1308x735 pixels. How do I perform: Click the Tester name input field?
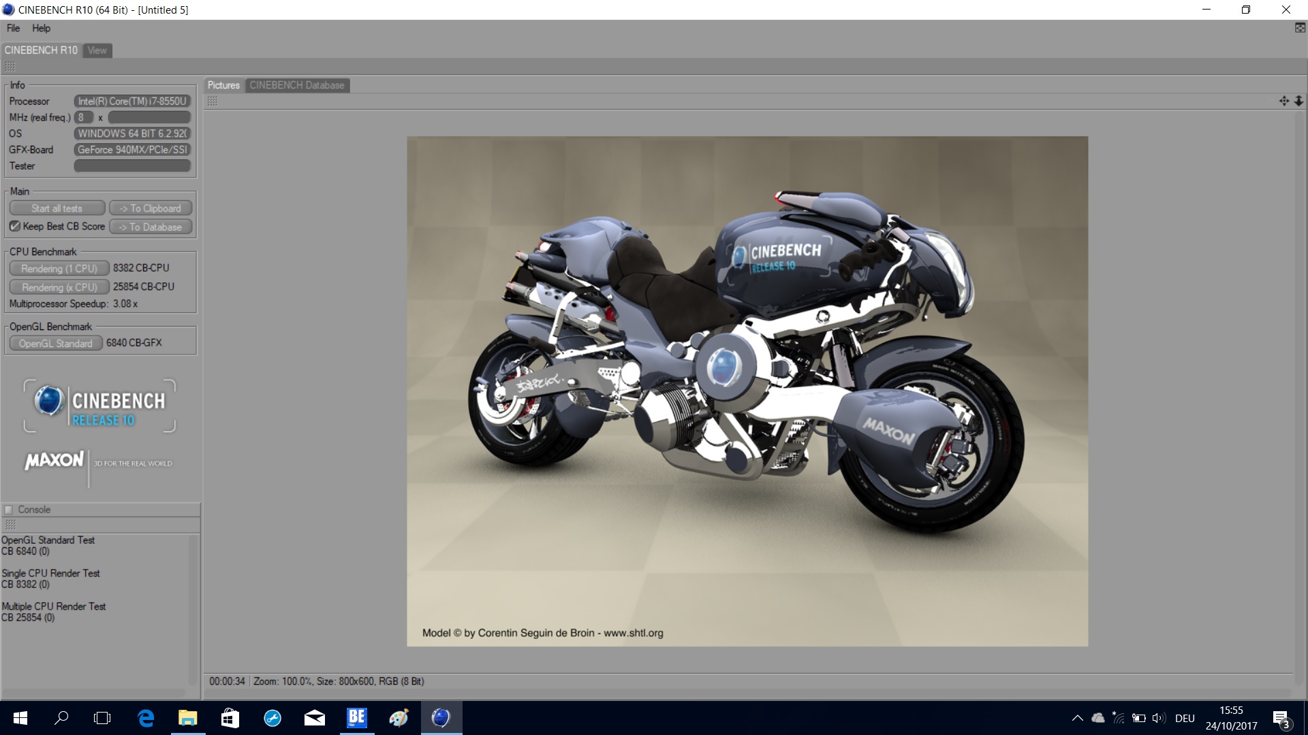tap(132, 166)
